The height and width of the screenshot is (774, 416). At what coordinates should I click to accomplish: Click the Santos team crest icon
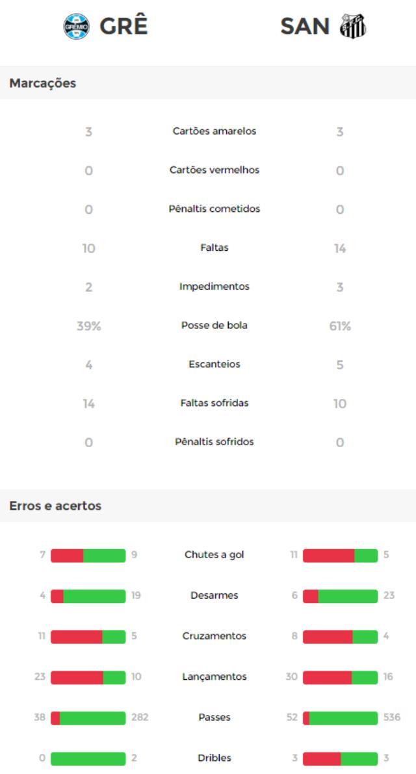click(x=353, y=26)
